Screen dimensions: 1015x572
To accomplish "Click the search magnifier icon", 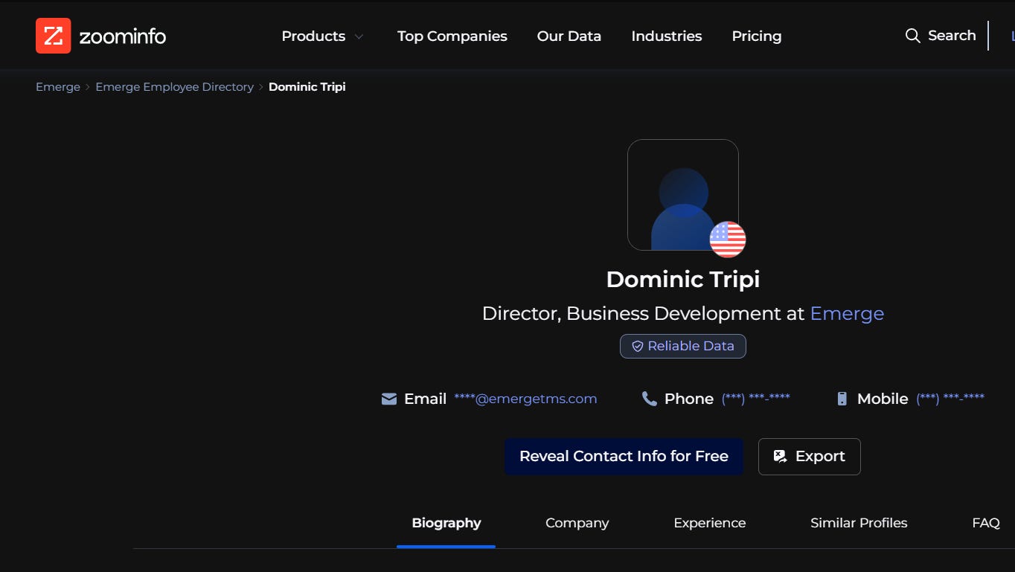I will click(x=912, y=36).
